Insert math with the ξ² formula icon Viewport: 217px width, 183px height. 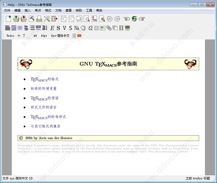pyautogui.click(x=90, y=28)
